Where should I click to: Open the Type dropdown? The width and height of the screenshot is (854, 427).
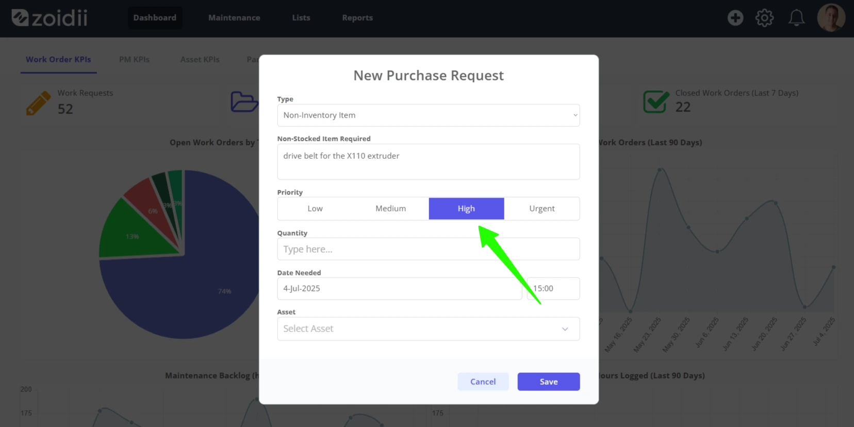[x=429, y=115]
